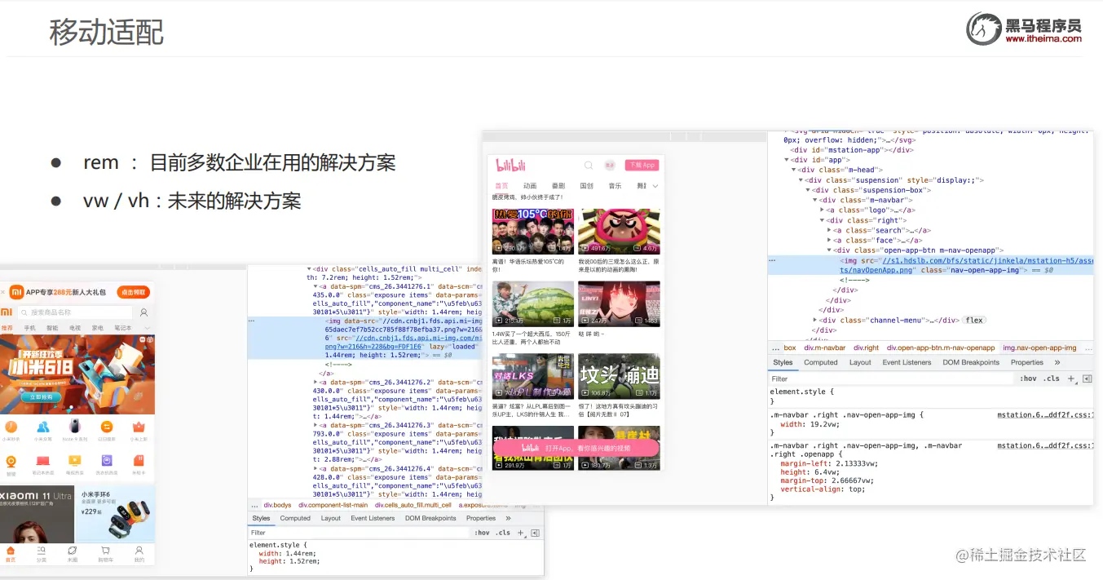Toggle :hov states in bilibili DevTools

[x=1028, y=379]
